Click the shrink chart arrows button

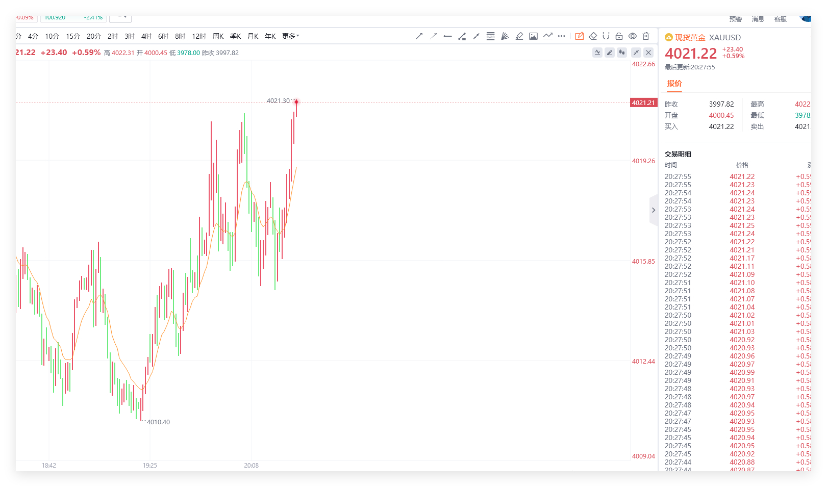(636, 53)
